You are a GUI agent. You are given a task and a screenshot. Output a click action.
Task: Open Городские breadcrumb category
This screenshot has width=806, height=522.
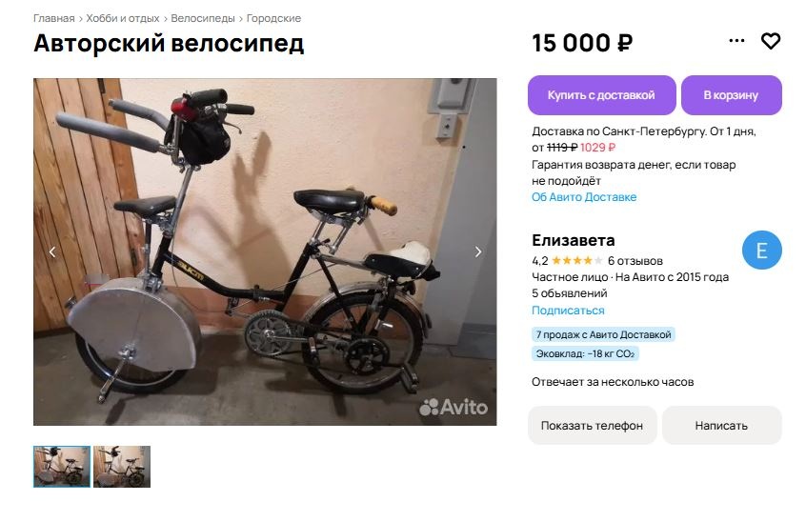click(x=273, y=18)
